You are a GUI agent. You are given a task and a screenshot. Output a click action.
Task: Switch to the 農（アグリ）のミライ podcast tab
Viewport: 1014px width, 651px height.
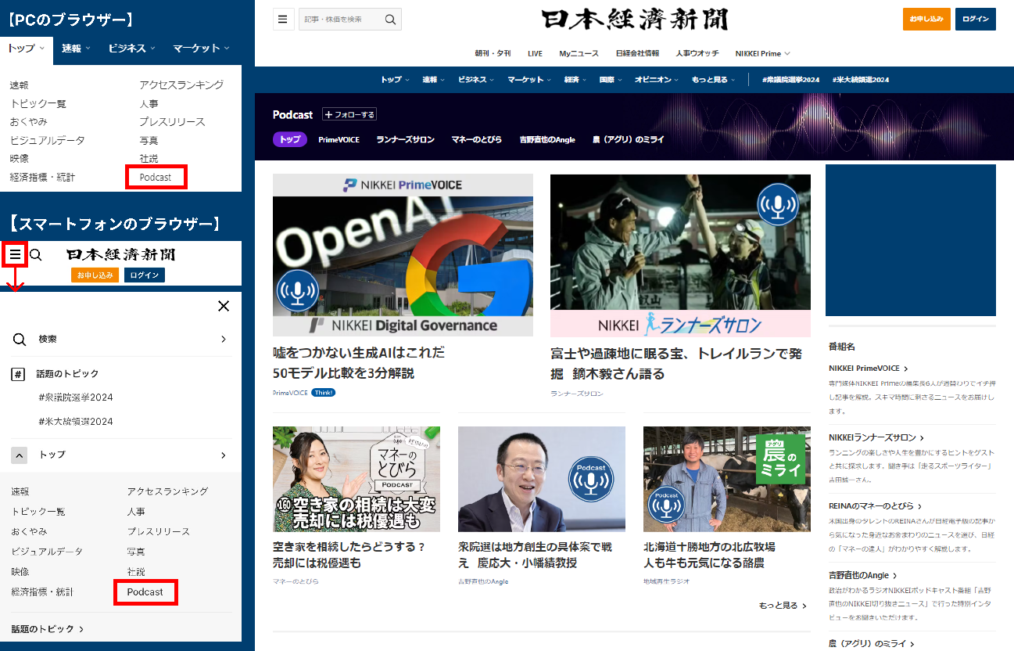(x=629, y=139)
